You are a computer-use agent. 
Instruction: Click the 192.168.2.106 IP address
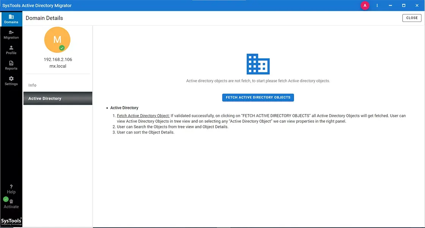[58, 59]
